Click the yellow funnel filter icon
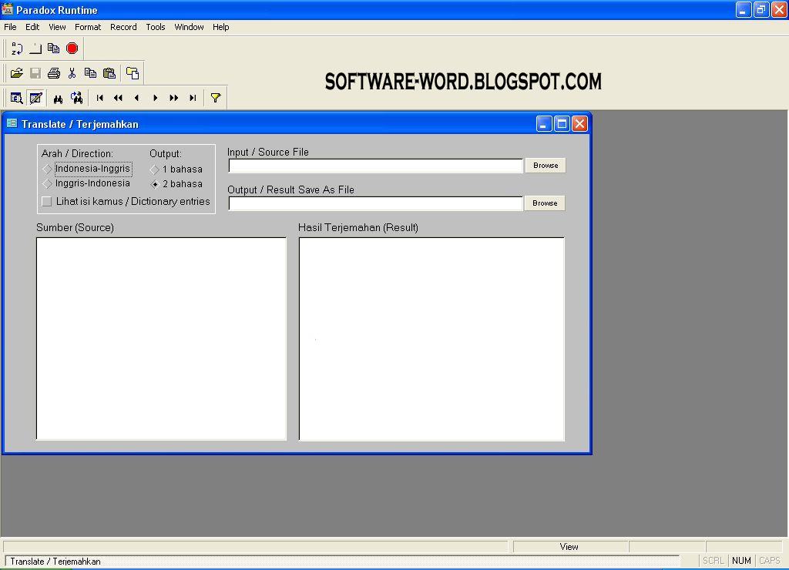 point(216,98)
